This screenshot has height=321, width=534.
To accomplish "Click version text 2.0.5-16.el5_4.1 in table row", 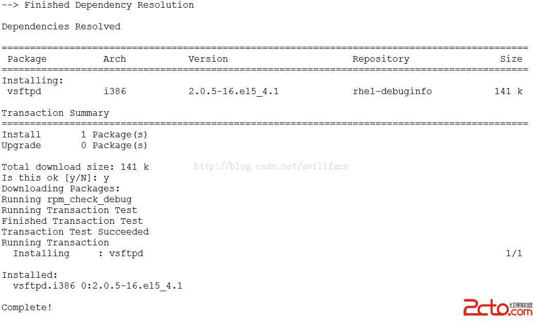I will coord(234,91).
